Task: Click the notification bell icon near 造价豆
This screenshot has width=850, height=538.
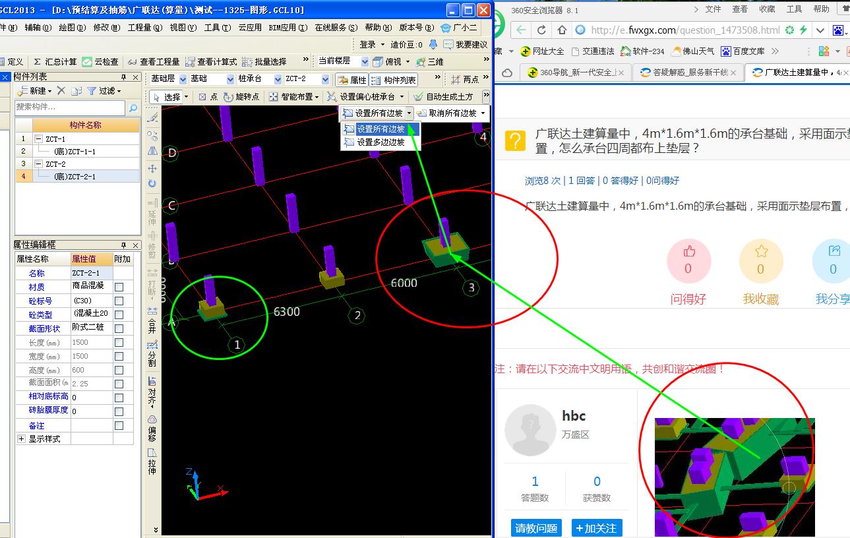Action: tap(433, 44)
